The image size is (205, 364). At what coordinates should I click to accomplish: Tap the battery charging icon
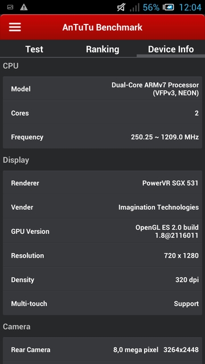(169, 7)
